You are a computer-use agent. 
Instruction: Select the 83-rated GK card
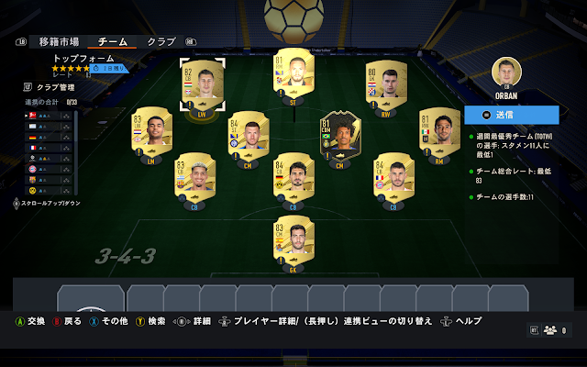293,241
